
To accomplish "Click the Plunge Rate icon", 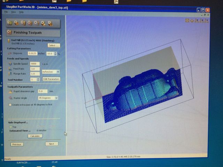I will point(10,73).
